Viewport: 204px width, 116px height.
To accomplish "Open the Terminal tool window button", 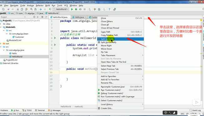I will pyautogui.click(x=40, y=110).
